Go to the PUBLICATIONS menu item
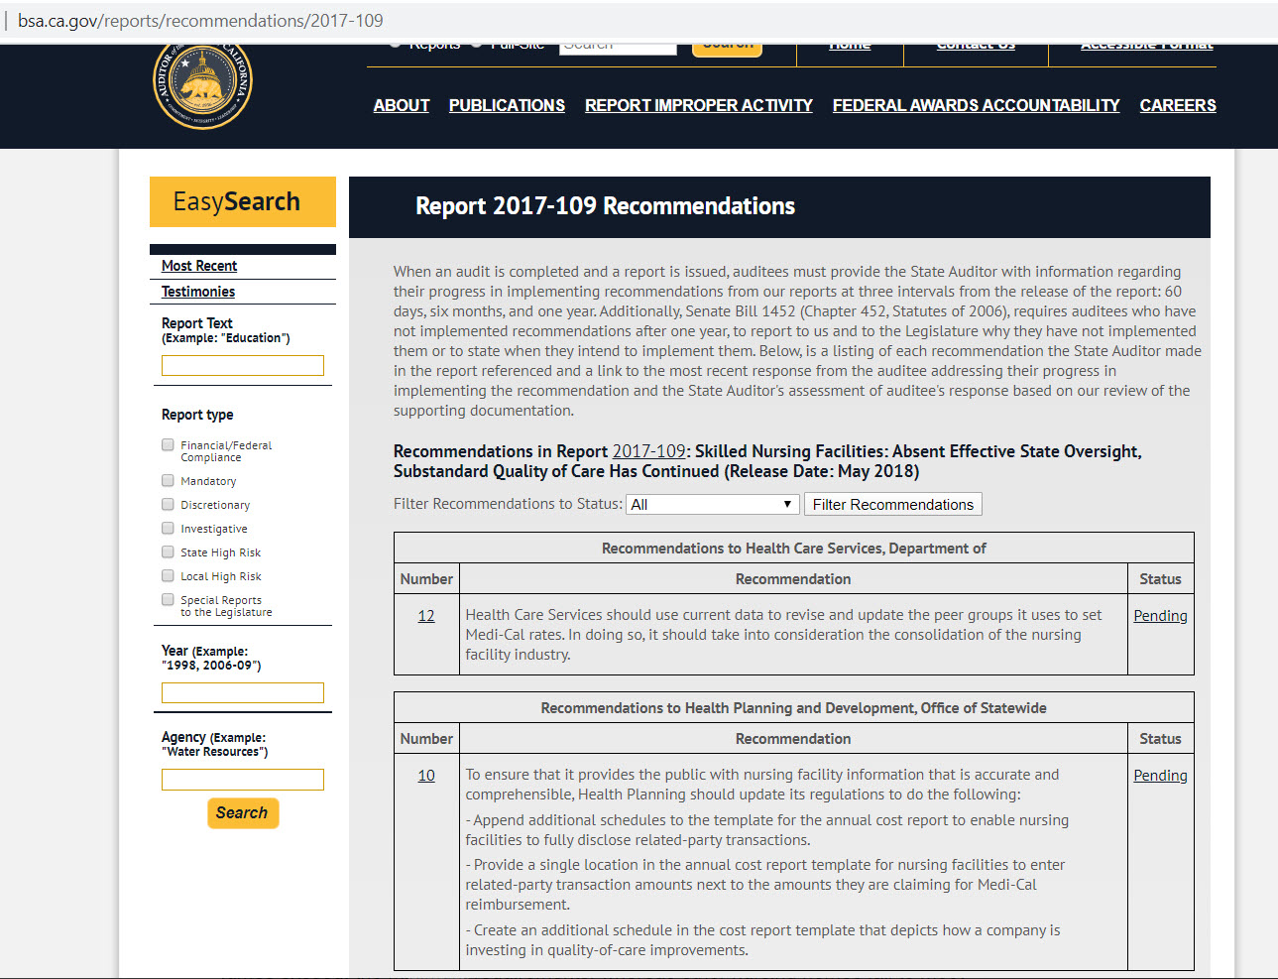Viewport: 1278px width, 979px height. pos(507,105)
